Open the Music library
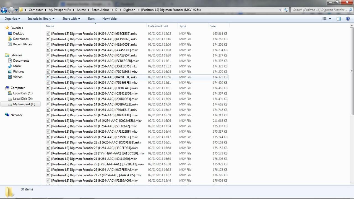The image size is (354, 199). point(17,66)
